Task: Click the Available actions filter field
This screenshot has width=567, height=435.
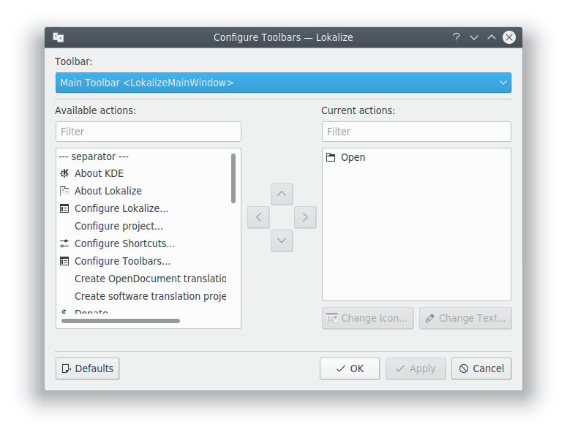Action: [x=149, y=132]
